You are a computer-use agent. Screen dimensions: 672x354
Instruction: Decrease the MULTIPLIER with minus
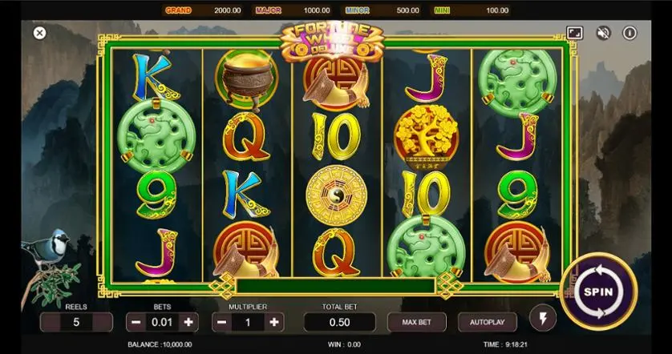221,322
